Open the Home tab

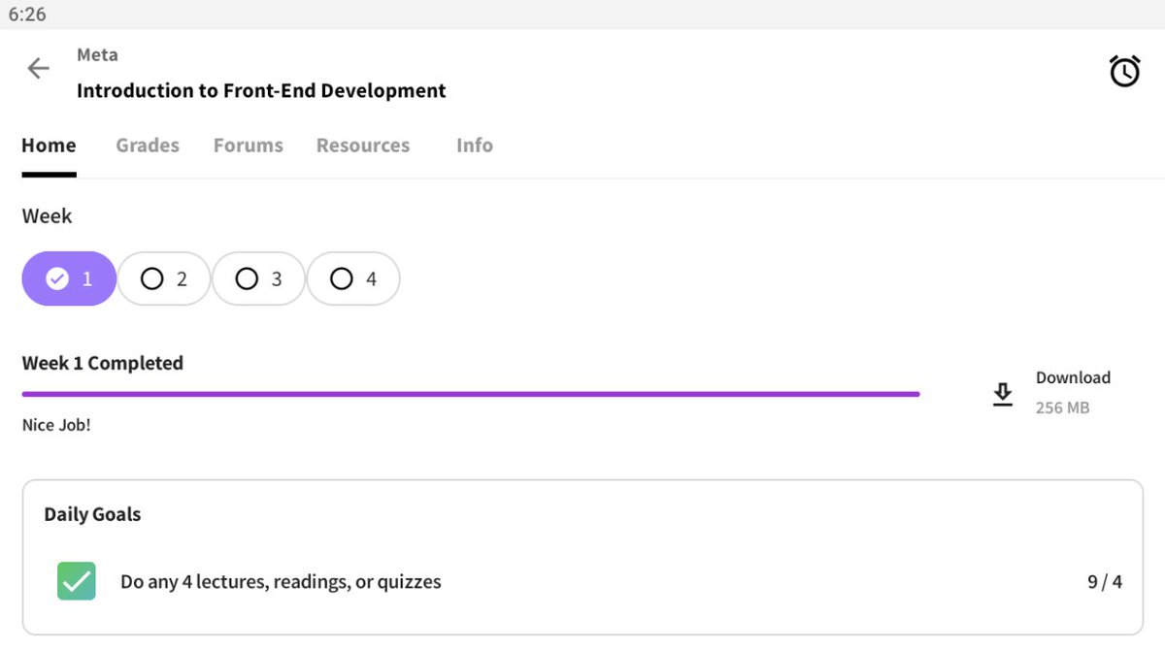click(x=49, y=146)
